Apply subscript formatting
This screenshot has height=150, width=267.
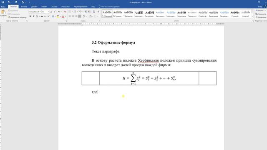[45, 16]
